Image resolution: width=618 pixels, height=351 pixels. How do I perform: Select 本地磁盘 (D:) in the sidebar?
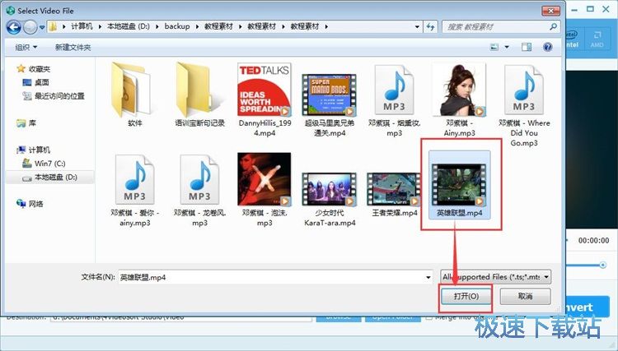point(49,178)
